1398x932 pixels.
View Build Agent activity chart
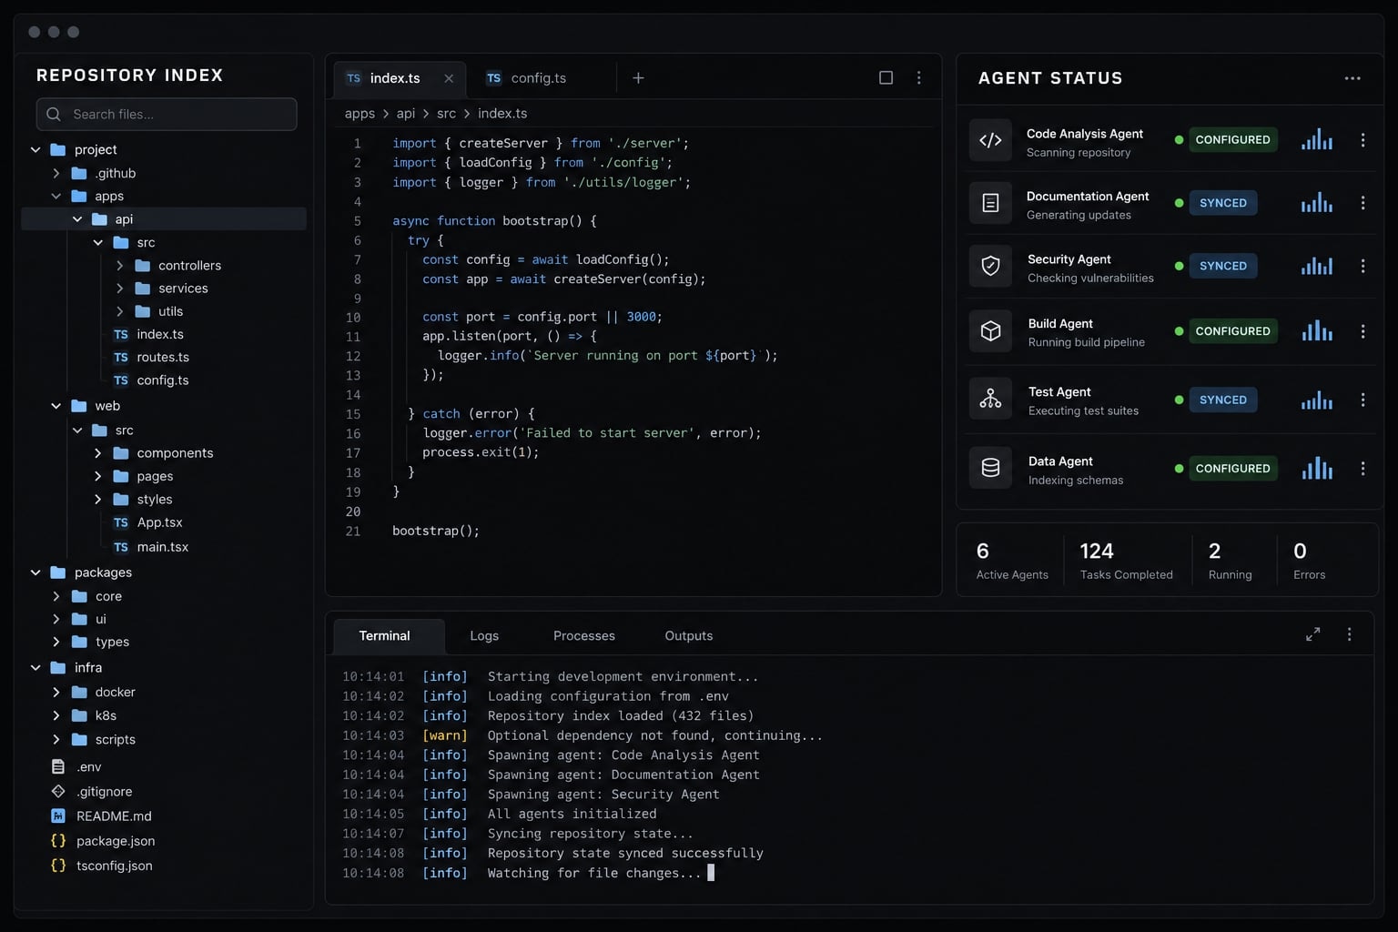(1317, 331)
